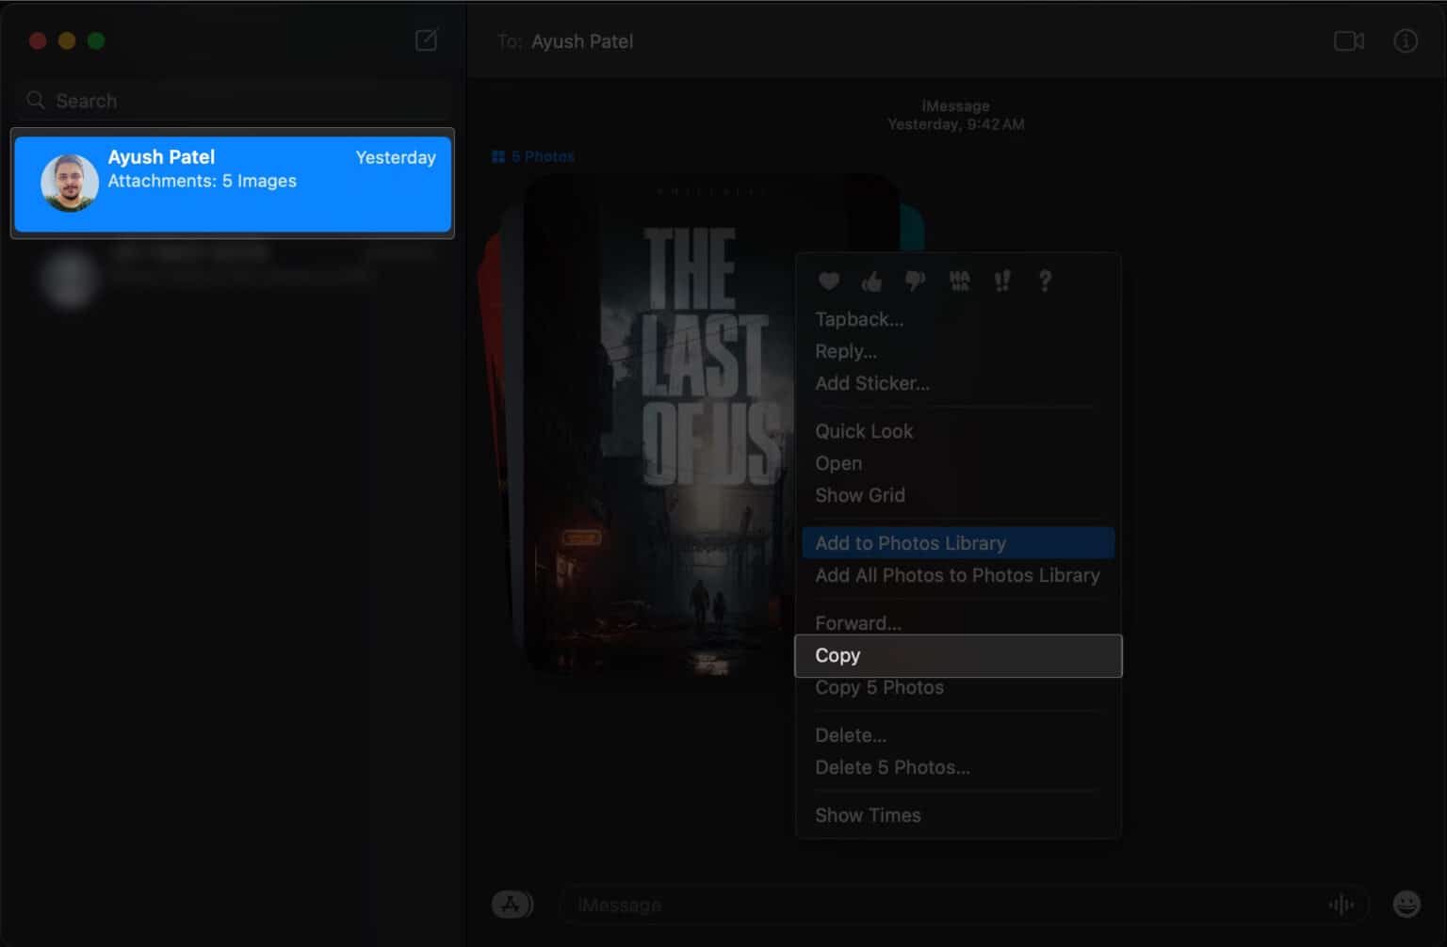Viewport: 1447px width, 947px height.
Task: Open the emoji picker
Action: pos(1407,904)
